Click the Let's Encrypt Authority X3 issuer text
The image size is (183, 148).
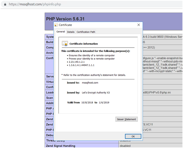96,93
